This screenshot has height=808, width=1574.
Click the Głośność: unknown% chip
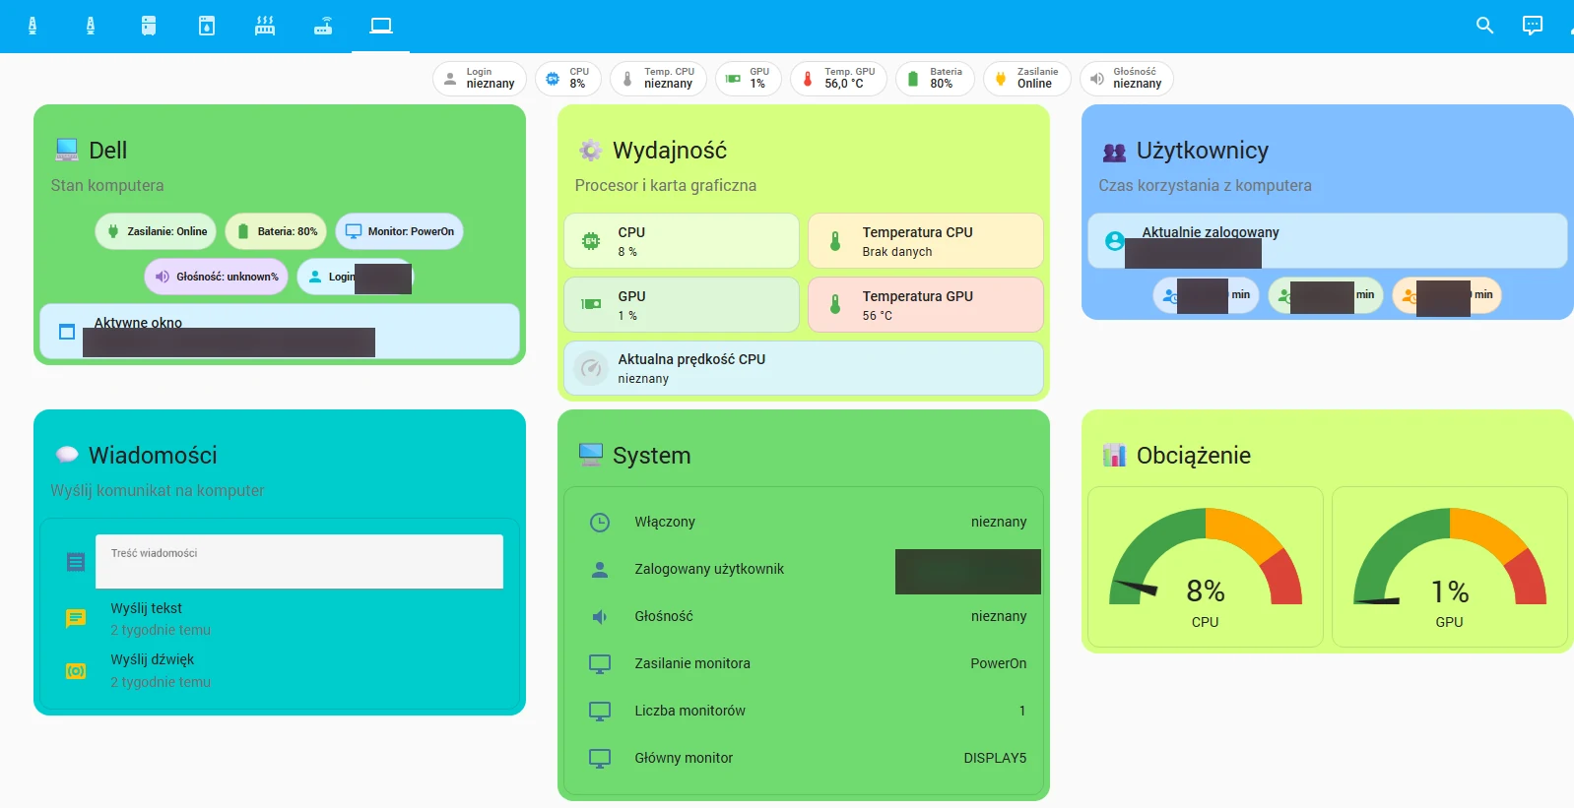[216, 277]
